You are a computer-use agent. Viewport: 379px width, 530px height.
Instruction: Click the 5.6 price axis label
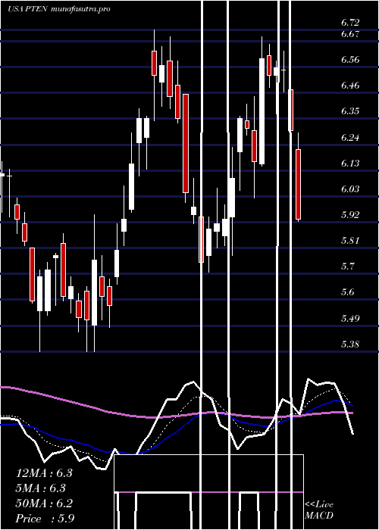348,292
